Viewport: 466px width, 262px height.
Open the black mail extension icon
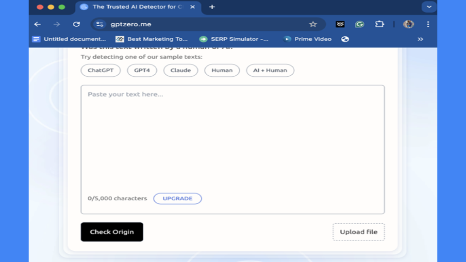pyautogui.click(x=340, y=24)
